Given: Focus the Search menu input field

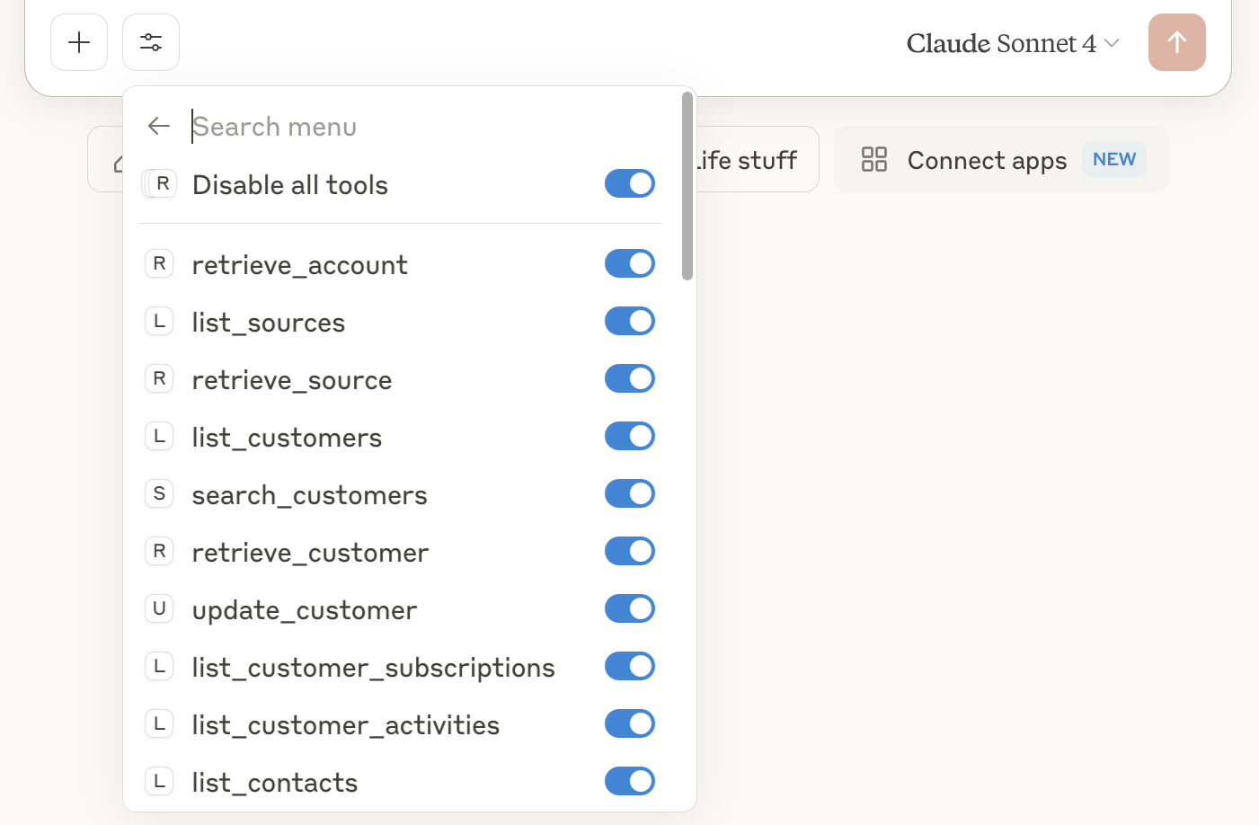Looking at the screenshot, I should coord(427,127).
